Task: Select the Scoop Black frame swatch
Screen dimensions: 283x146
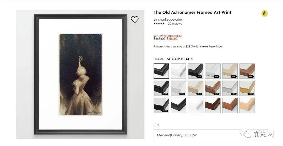Action: [x=161, y=71]
